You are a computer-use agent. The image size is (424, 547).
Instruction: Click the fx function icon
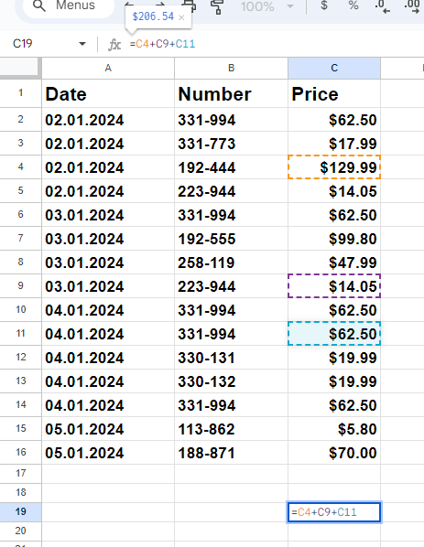click(x=114, y=45)
